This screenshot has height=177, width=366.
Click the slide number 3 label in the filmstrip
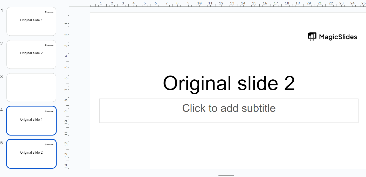point(2,77)
